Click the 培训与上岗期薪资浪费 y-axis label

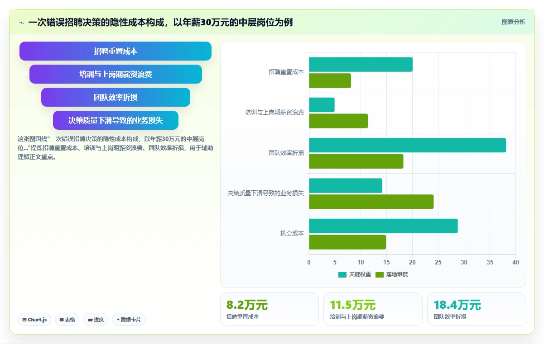point(274,113)
